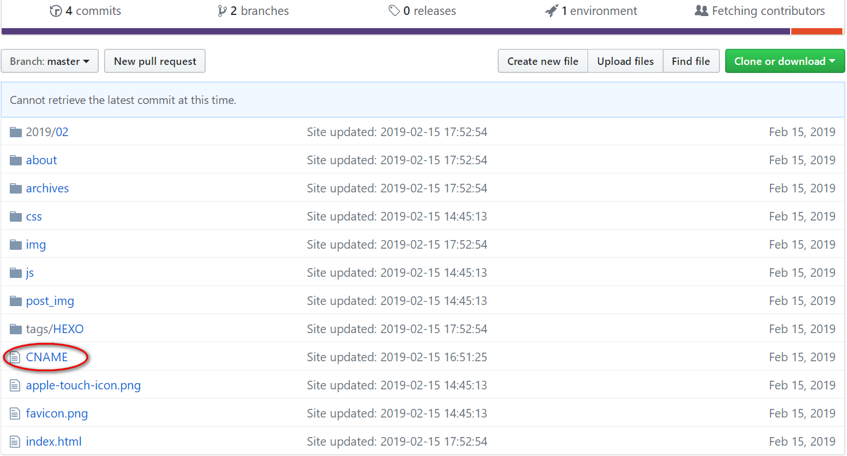Click the rocket icon beside "1 environment"
This screenshot has height=456, width=847.
click(x=552, y=10)
